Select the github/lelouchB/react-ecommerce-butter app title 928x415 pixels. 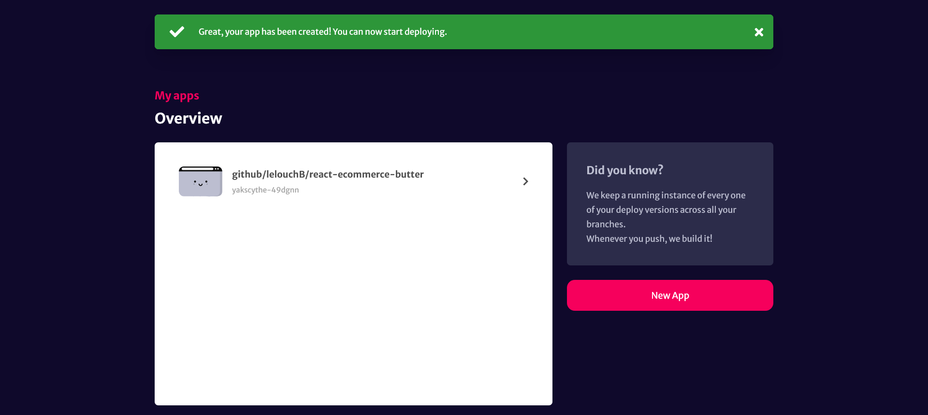pyautogui.click(x=328, y=174)
